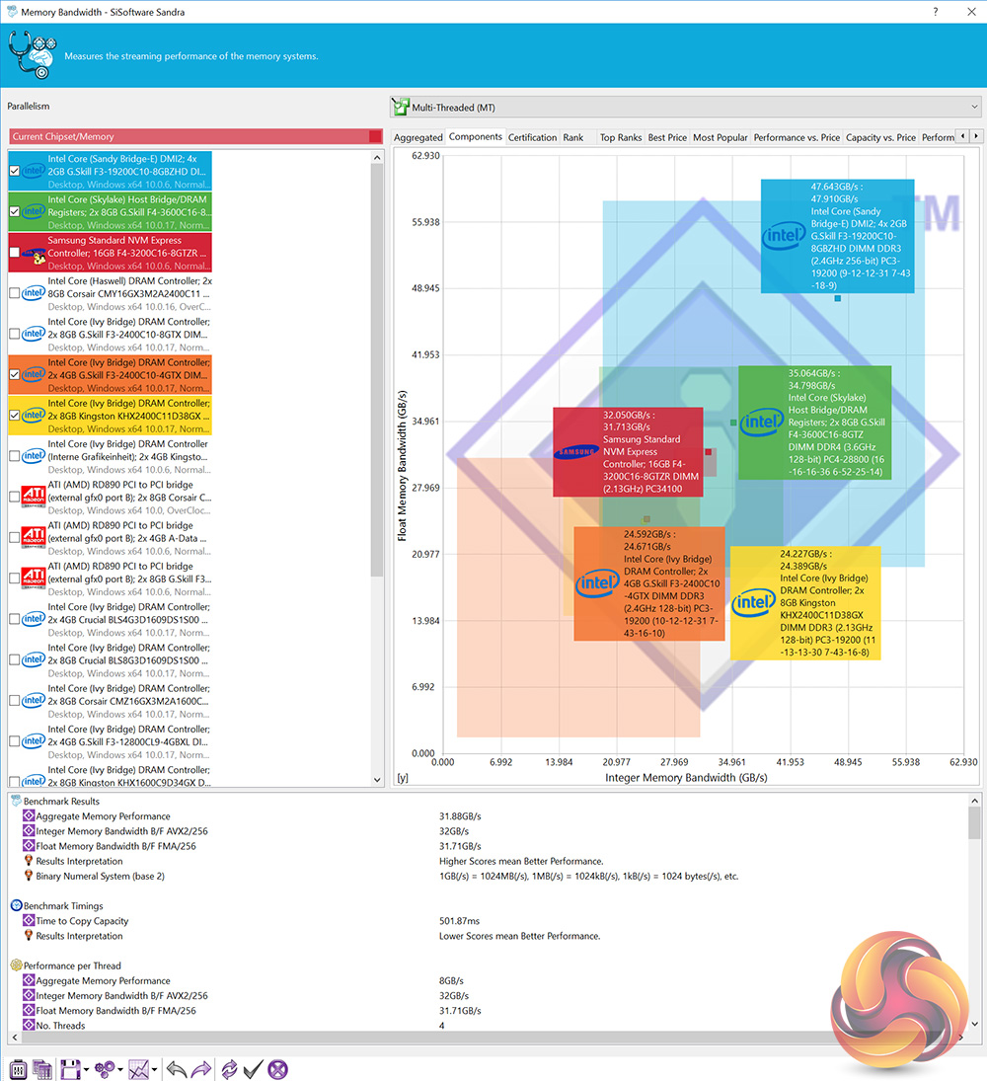Check the Ivy Bridge G.Skill F3-2400C10-8GTX checkbox
Screen dimensions: 987x1081
(15, 334)
